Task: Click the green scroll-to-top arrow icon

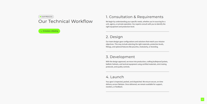Action: click(202, 99)
